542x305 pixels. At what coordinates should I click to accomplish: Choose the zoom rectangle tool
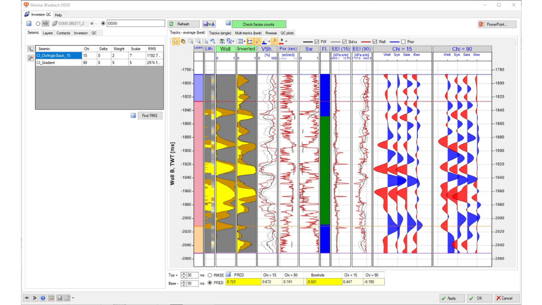point(191,41)
